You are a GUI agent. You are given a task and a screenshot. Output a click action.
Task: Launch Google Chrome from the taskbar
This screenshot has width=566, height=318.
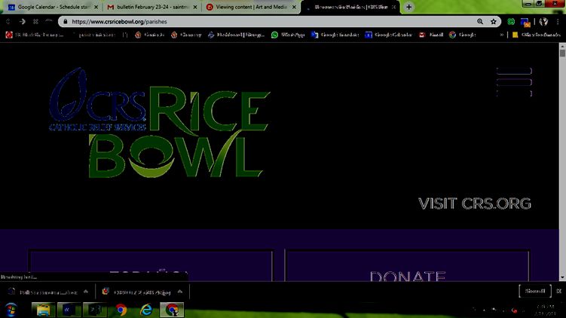121,310
